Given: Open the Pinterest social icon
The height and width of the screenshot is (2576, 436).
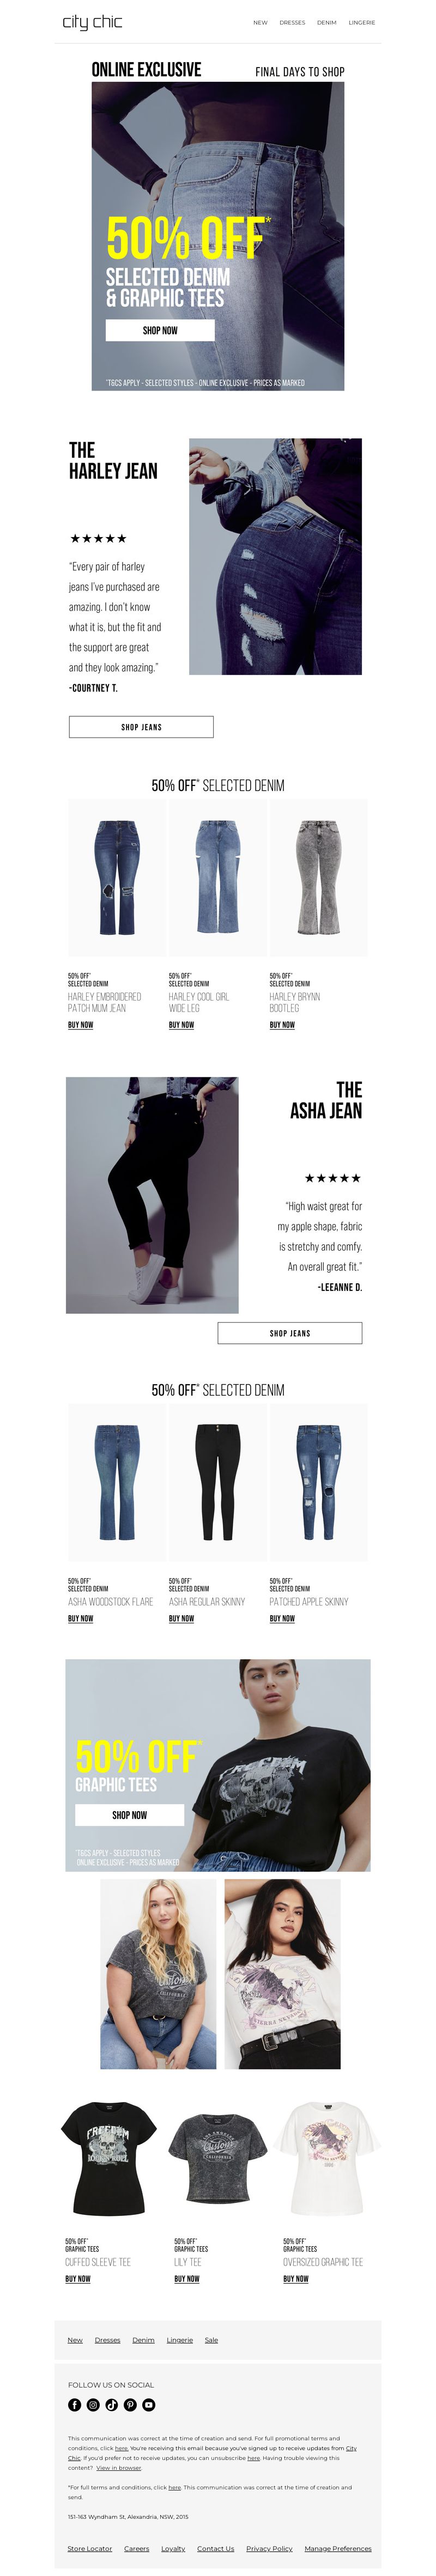Looking at the screenshot, I should pyautogui.click(x=130, y=2404).
